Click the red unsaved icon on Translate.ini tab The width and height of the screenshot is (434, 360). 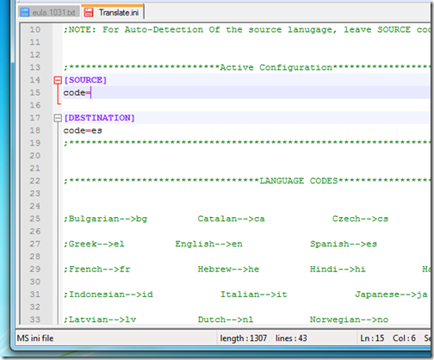click(x=89, y=12)
